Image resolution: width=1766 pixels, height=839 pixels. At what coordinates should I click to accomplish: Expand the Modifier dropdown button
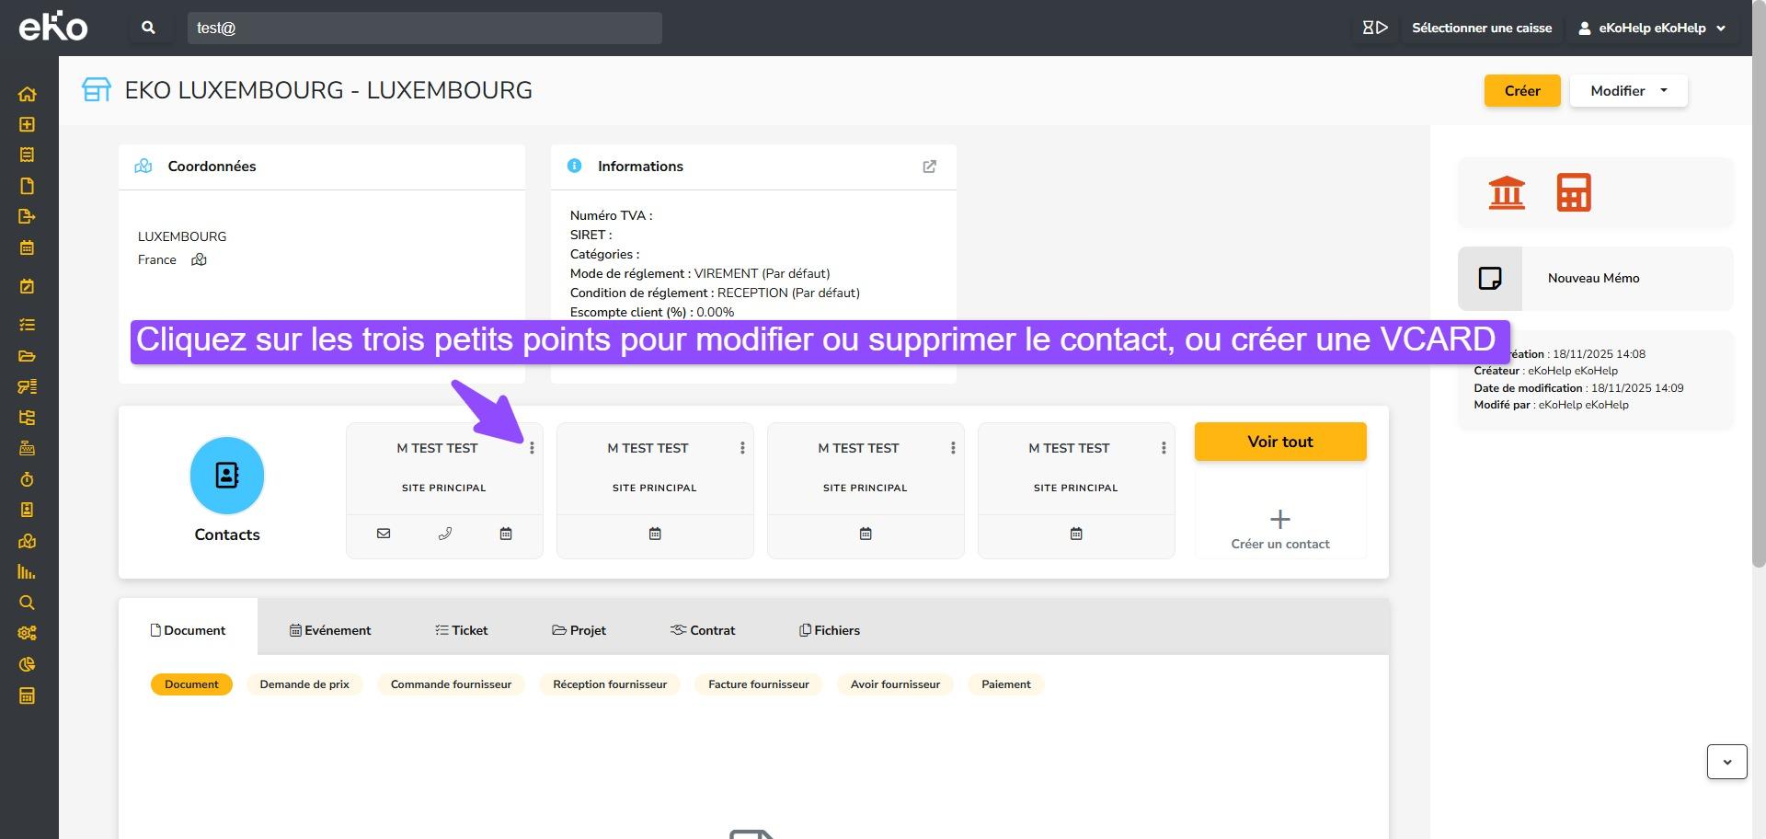coord(1628,91)
